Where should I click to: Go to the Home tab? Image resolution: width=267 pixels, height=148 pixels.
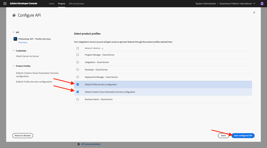click(x=52, y=4)
